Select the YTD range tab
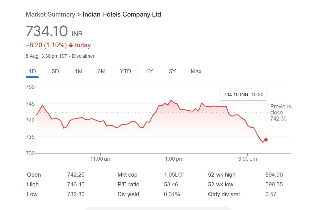 tap(125, 71)
